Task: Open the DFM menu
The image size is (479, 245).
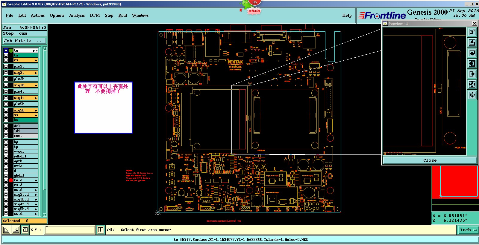Action: click(x=95, y=15)
